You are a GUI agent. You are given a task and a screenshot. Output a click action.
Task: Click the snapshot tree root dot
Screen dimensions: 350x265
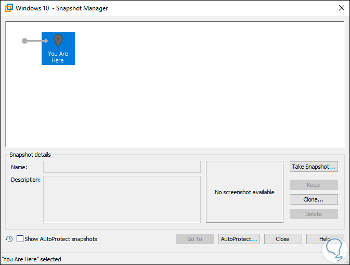[24, 41]
